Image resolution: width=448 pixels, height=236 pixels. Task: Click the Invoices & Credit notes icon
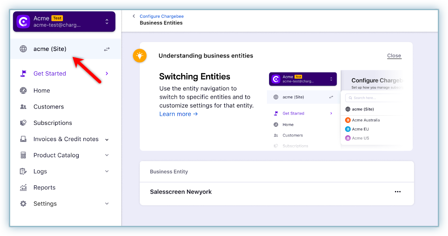tap(23, 139)
